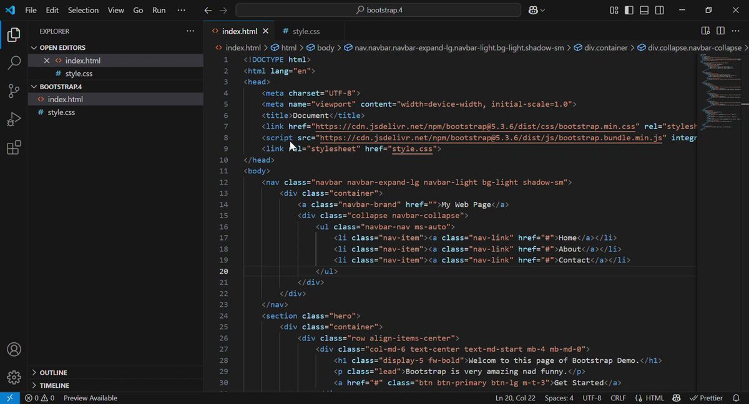Close the index.html editor tab
This screenshot has width=749, height=404.
[x=265, y=31]
